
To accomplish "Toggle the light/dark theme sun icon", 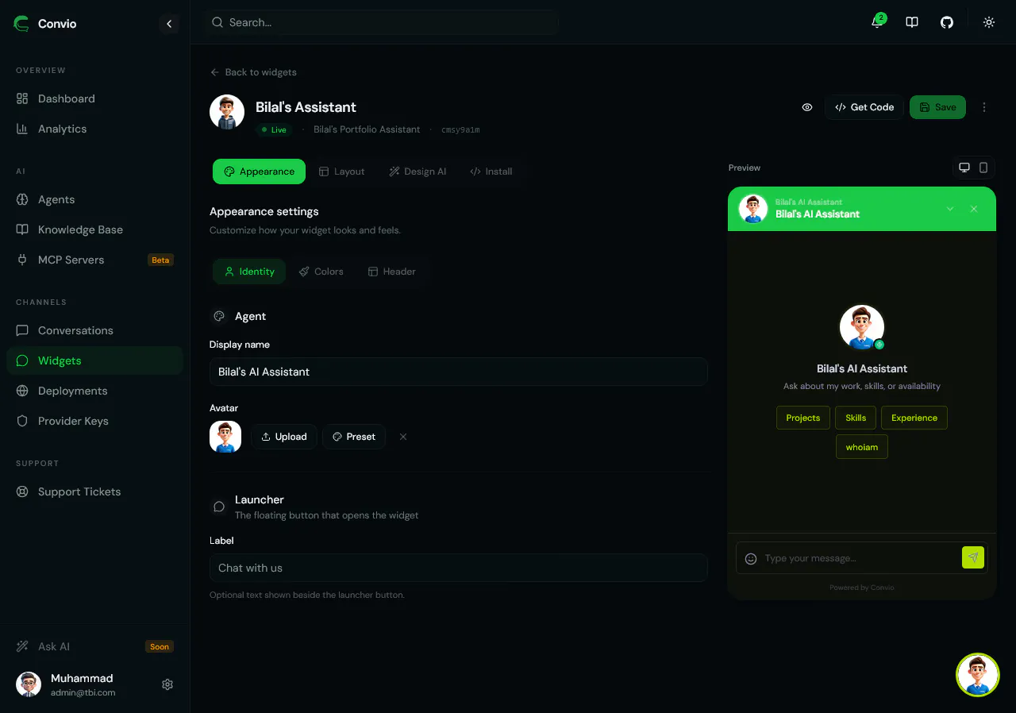I will tap(989, 22).
